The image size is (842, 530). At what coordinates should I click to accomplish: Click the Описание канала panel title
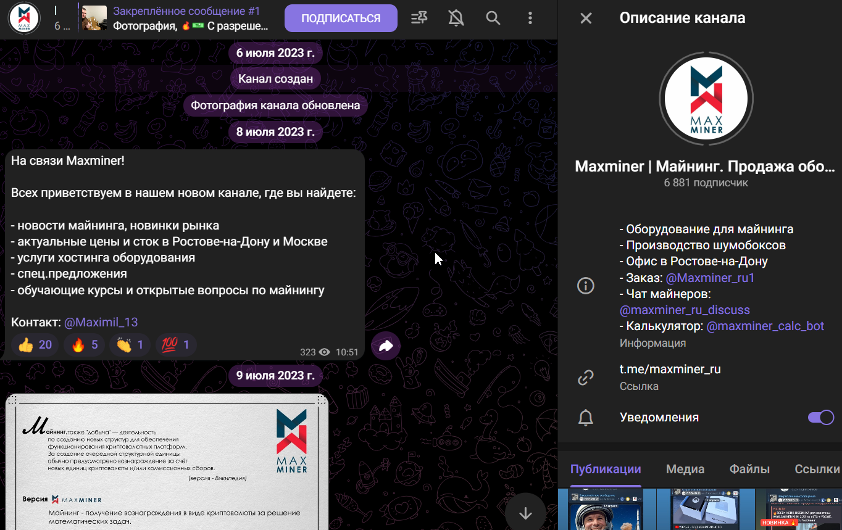(x=682, y=18)
